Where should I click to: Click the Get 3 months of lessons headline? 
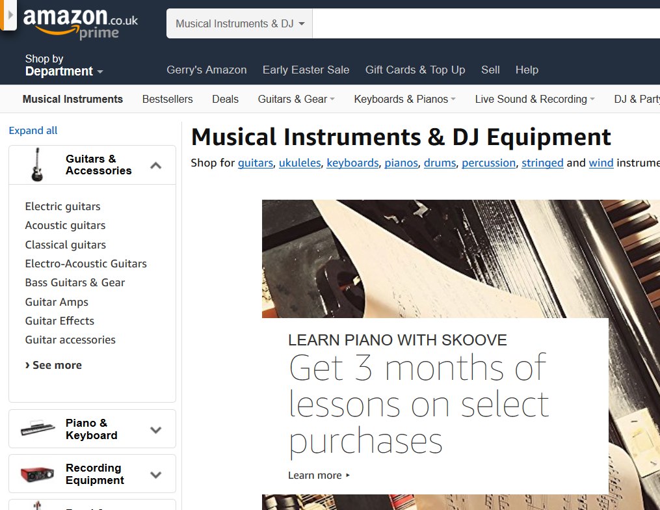418,405
